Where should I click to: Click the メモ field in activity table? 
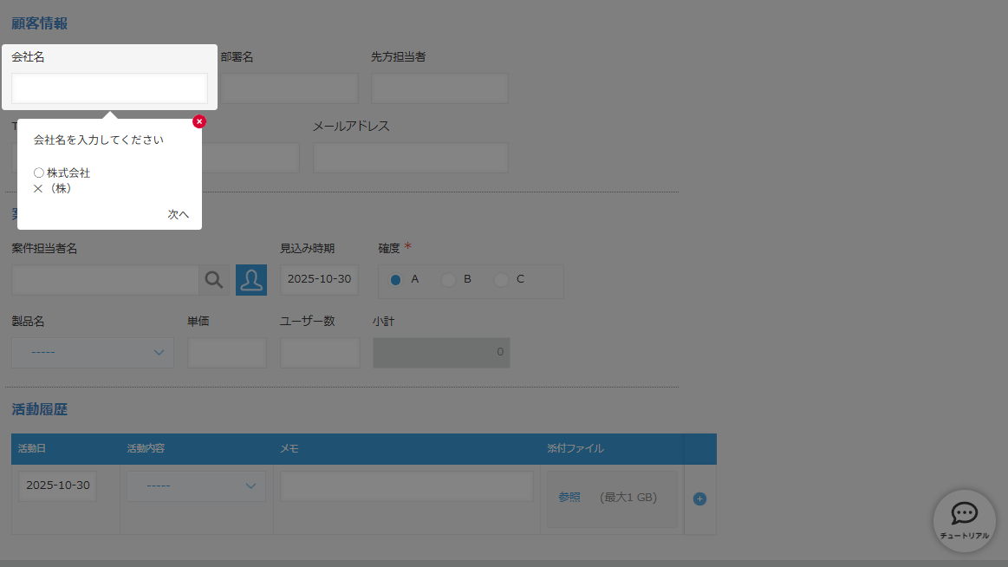coord(406,486)
